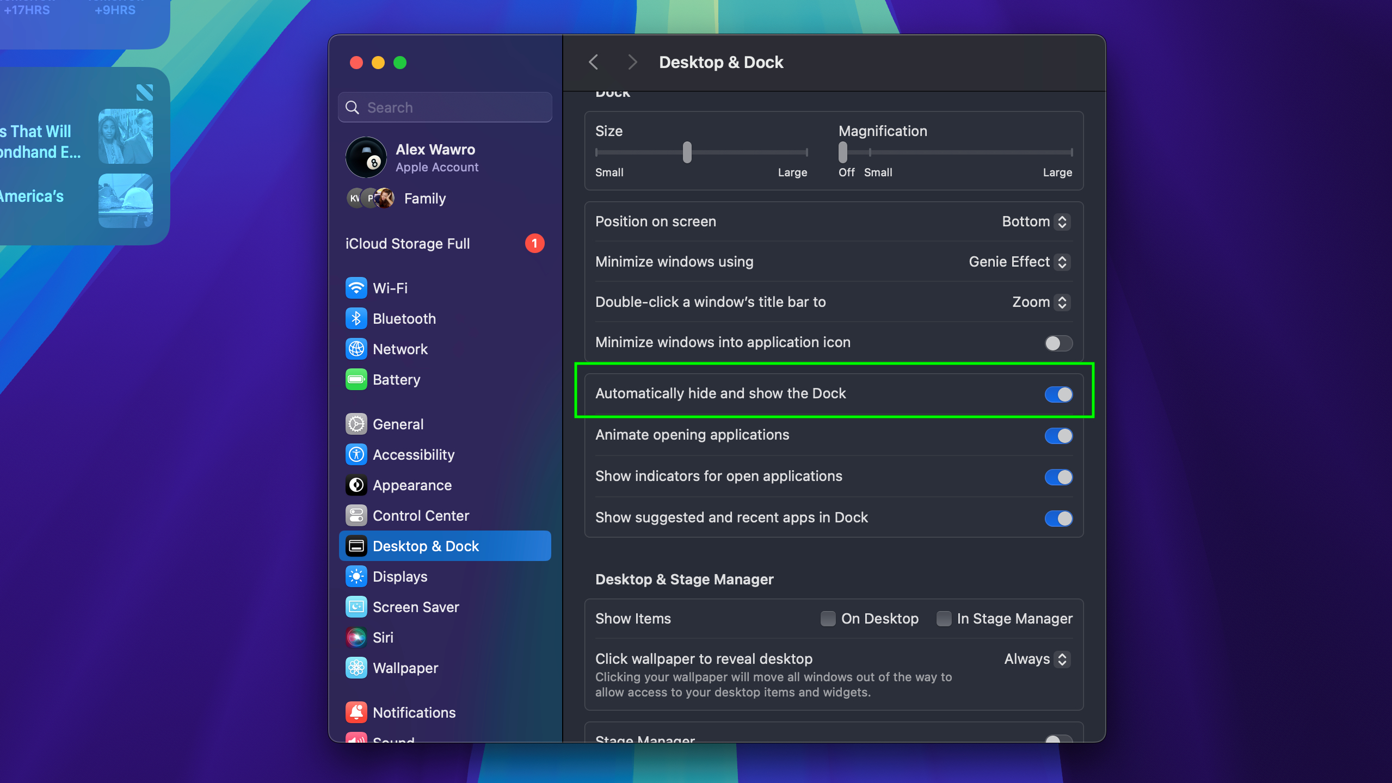
Task: Check the On Desktop checkbox
Action: pos(828,619)
